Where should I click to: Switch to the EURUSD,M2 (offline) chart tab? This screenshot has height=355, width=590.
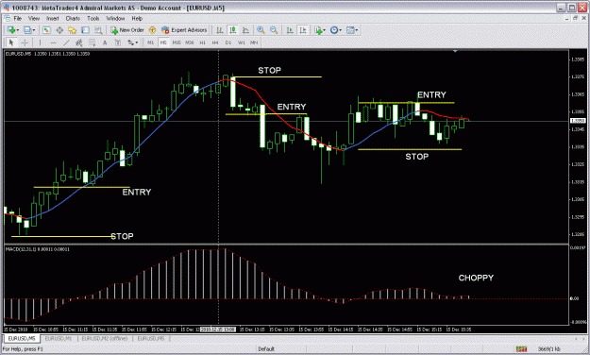[105, 339]
